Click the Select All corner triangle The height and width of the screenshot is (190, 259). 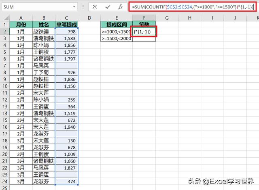point(6,18)
